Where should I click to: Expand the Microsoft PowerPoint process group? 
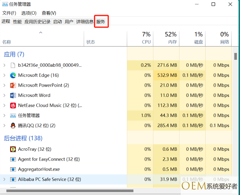4,85
